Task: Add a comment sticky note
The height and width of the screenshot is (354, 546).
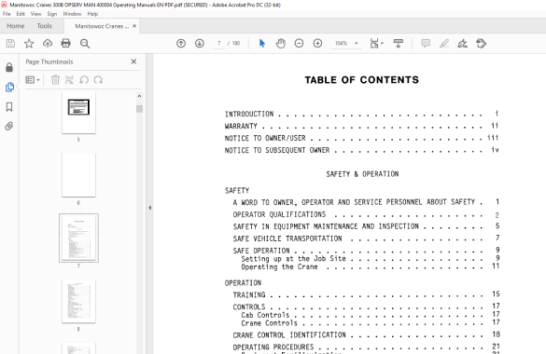Action: coord(426,44)
